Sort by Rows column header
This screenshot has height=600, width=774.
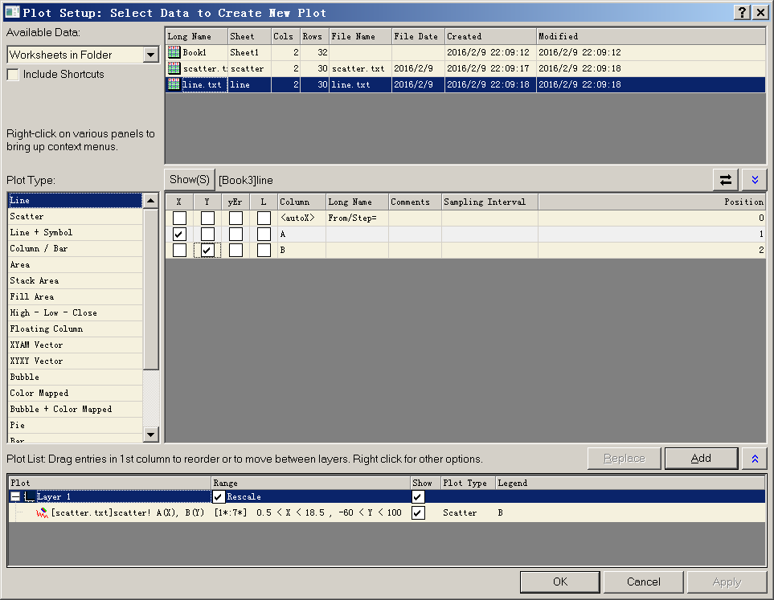pos(314,36)
